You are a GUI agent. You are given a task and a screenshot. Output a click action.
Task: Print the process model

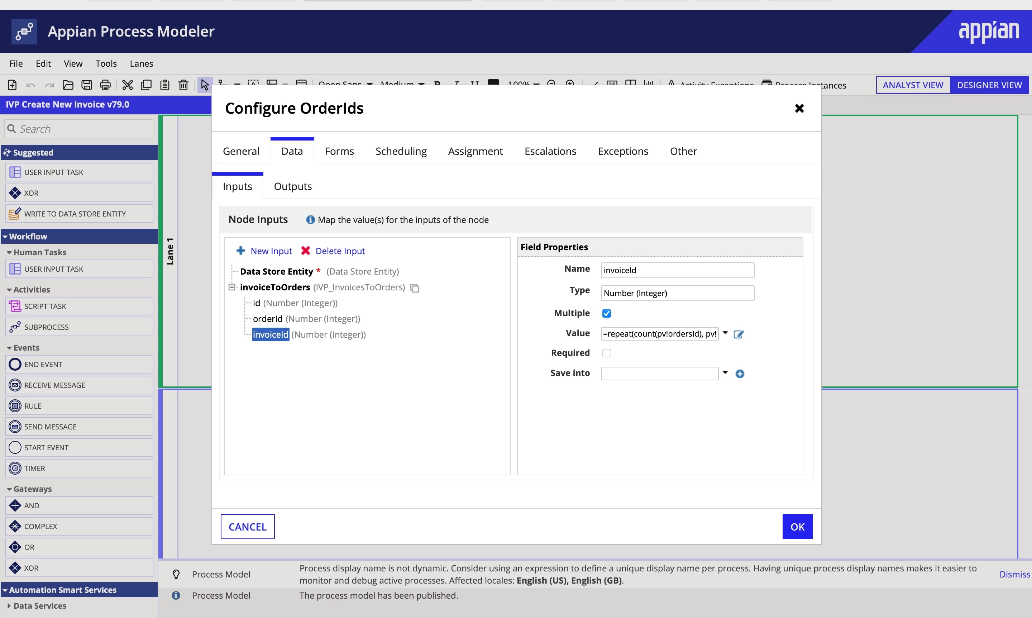click(105, 85)
